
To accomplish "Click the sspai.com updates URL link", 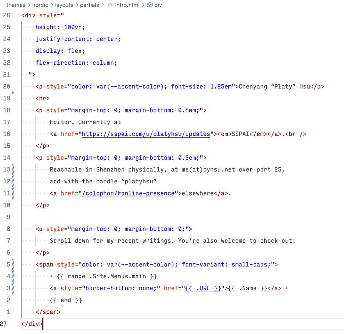I will coord(146,134).
